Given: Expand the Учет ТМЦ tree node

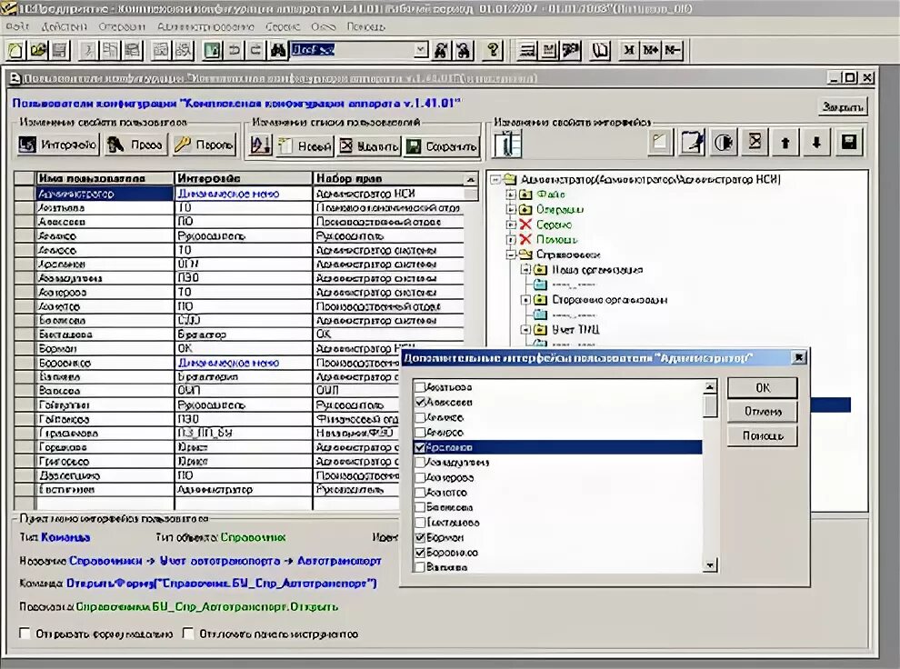Looking at the screenshot, I should [525, 329].
